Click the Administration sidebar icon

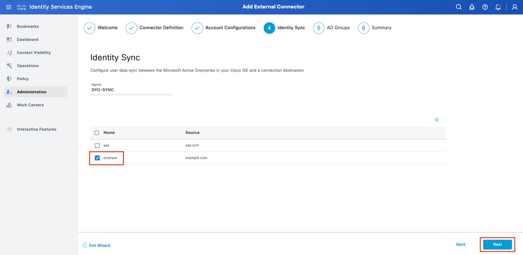coord(9,92)
